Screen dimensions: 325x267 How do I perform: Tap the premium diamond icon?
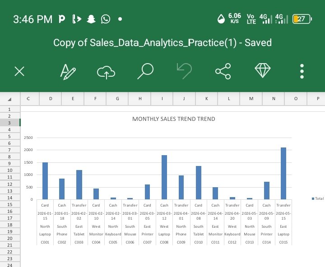(x=263, y=70)
